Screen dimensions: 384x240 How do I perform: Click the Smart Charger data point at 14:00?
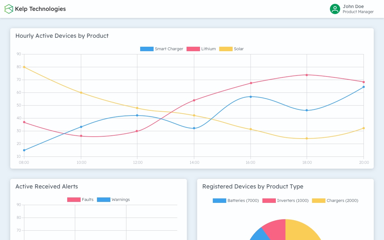point(194,128)
